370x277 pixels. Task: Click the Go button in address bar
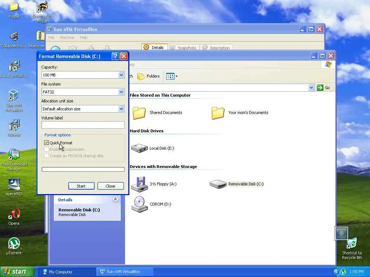point(323,88)
